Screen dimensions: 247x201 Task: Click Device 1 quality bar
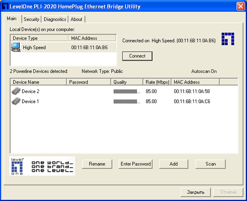coord(127,101)
